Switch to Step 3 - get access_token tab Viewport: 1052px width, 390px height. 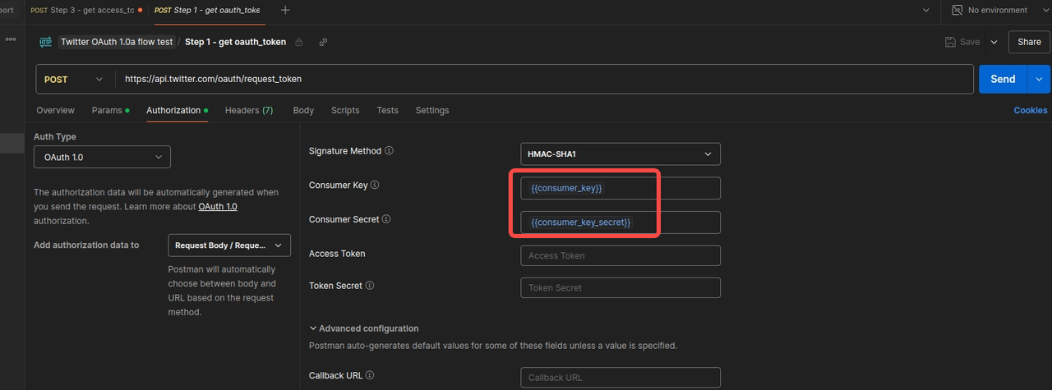[86, 10]
